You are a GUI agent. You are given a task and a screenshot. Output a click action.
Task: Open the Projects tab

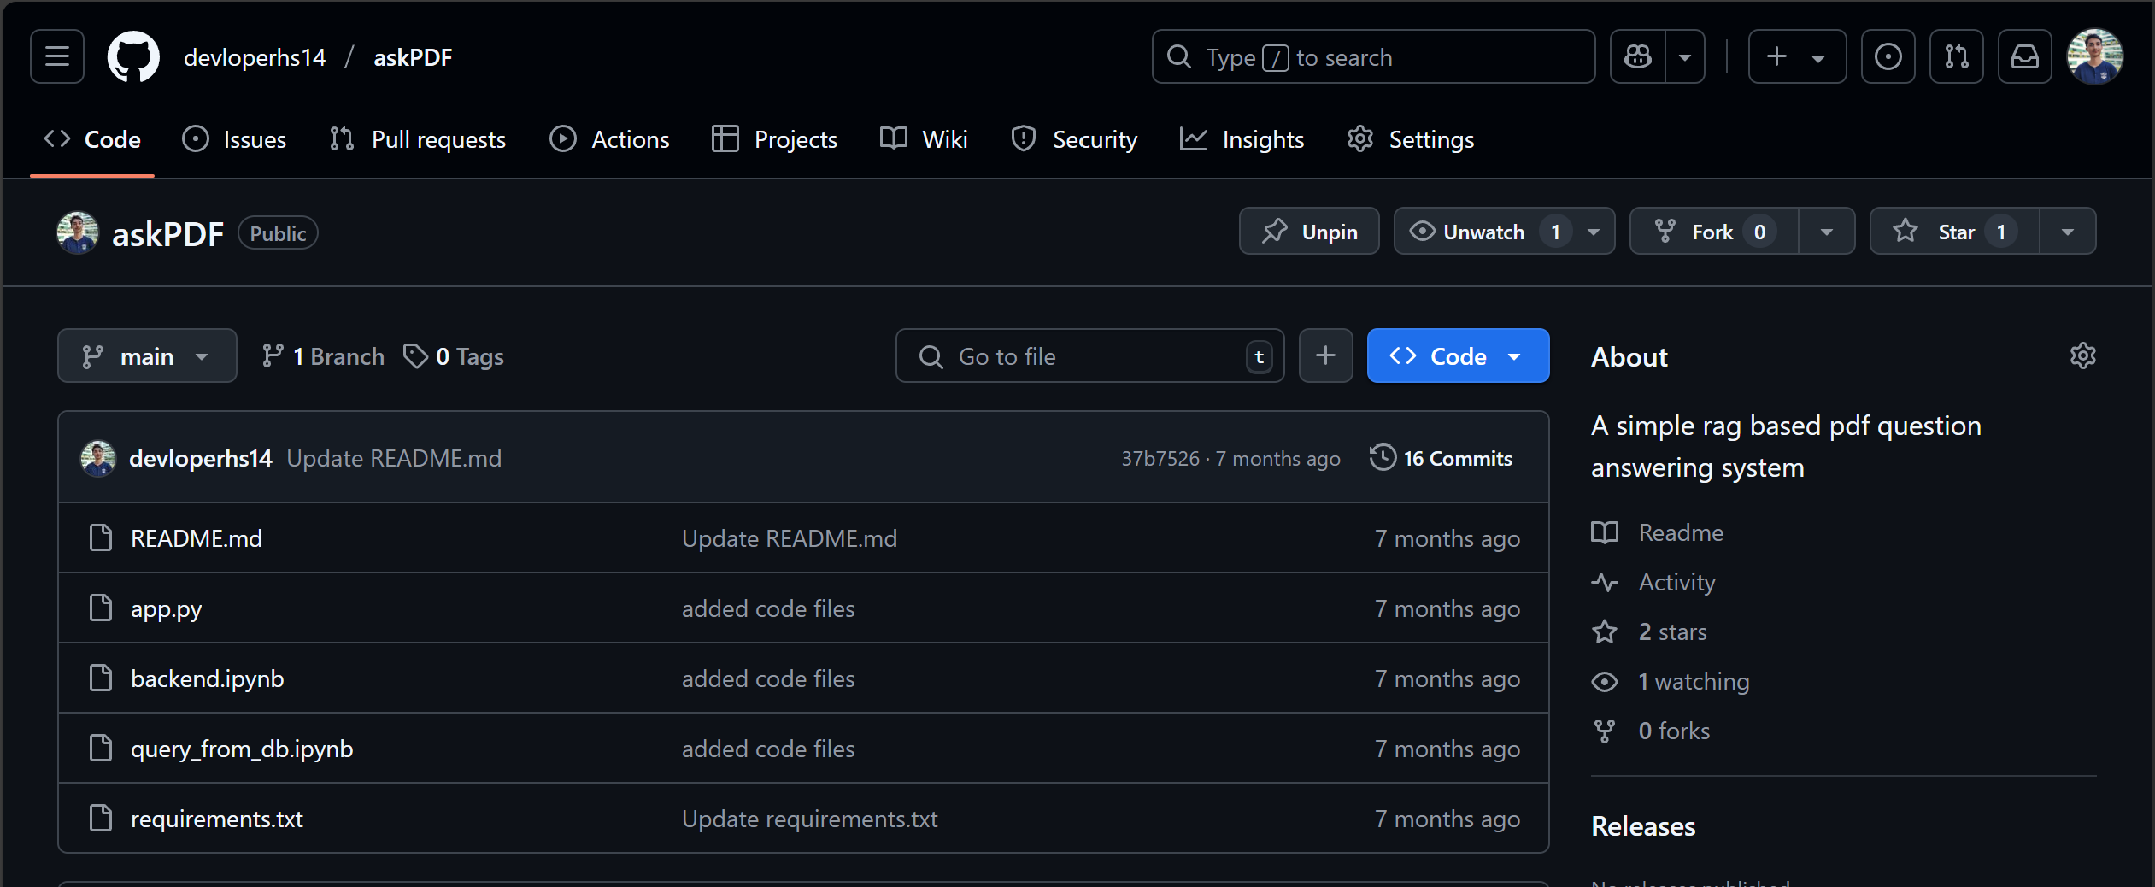click(x=774, y=139)
